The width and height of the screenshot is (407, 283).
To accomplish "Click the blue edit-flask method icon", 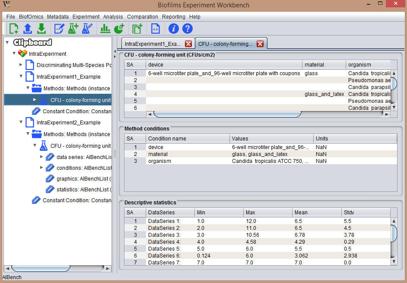I will (87, 29).
